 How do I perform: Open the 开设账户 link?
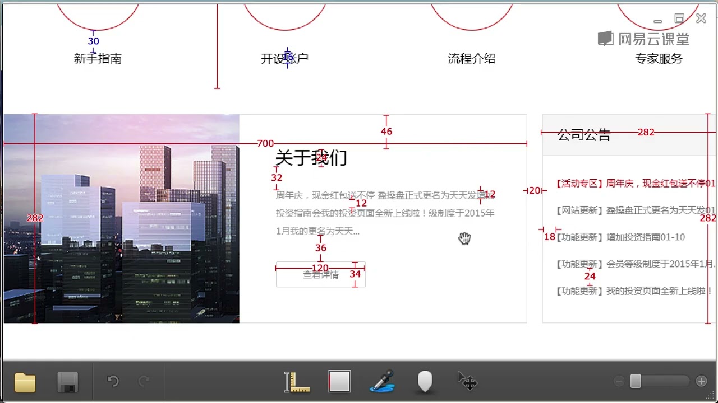284,59
